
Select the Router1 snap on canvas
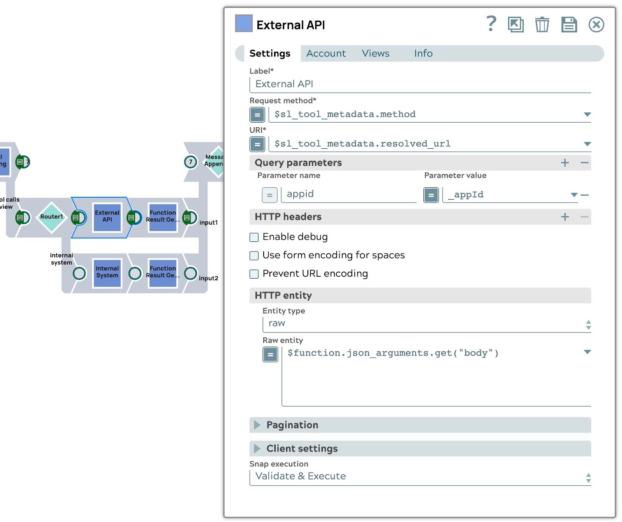(51, 217)
